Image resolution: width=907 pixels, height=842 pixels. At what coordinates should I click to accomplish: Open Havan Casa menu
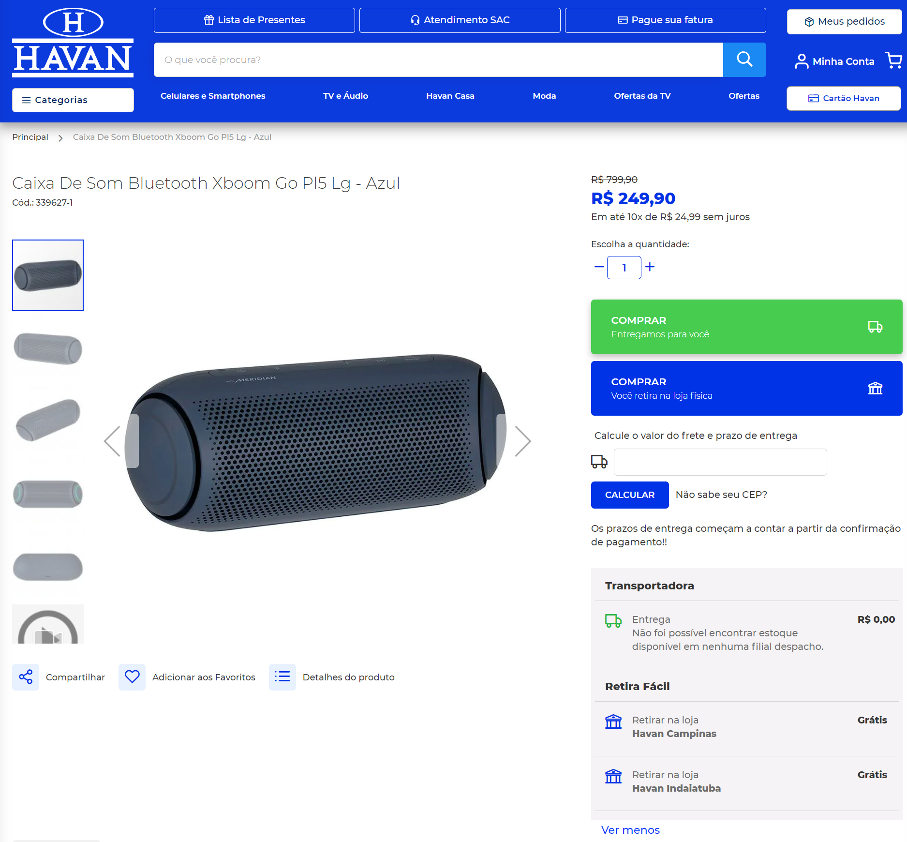450,96
